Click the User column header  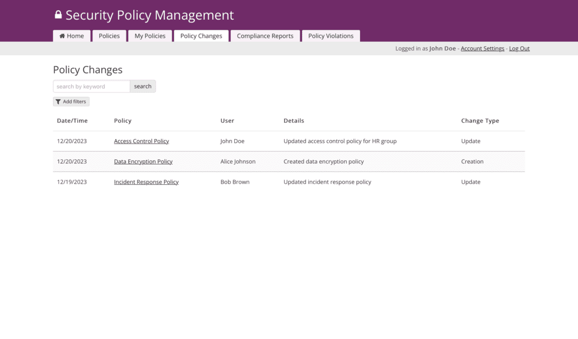[227, 121]
